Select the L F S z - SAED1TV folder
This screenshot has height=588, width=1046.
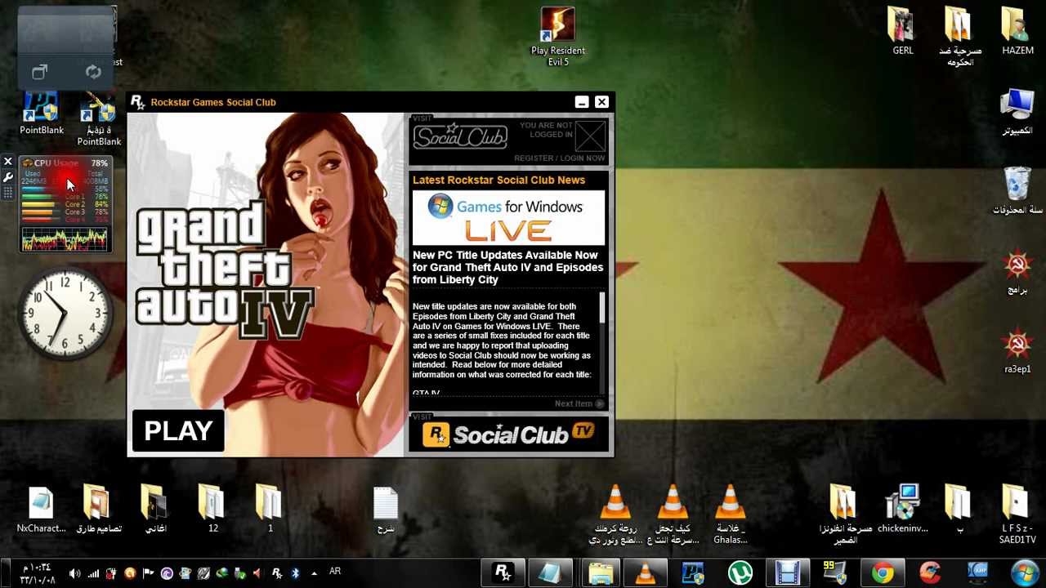click(1017, 514)
